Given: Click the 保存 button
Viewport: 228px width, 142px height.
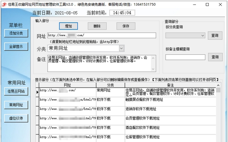Looking at the screenshot, I should click(x=126, y=26).
